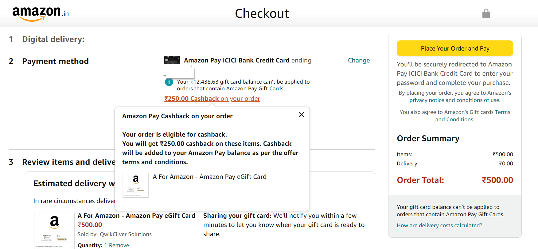The image size is (538, 249).
Task: Remove the eGift Card from the order
Action: coord(119,245)
